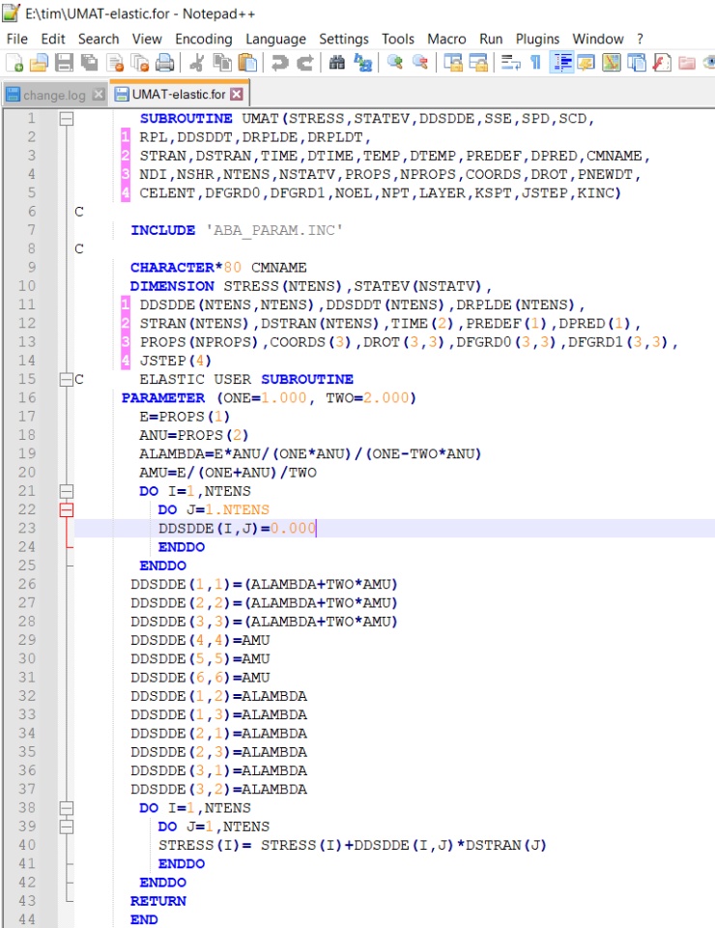
Task: Close the change.log tab
Action: (99, 95)
